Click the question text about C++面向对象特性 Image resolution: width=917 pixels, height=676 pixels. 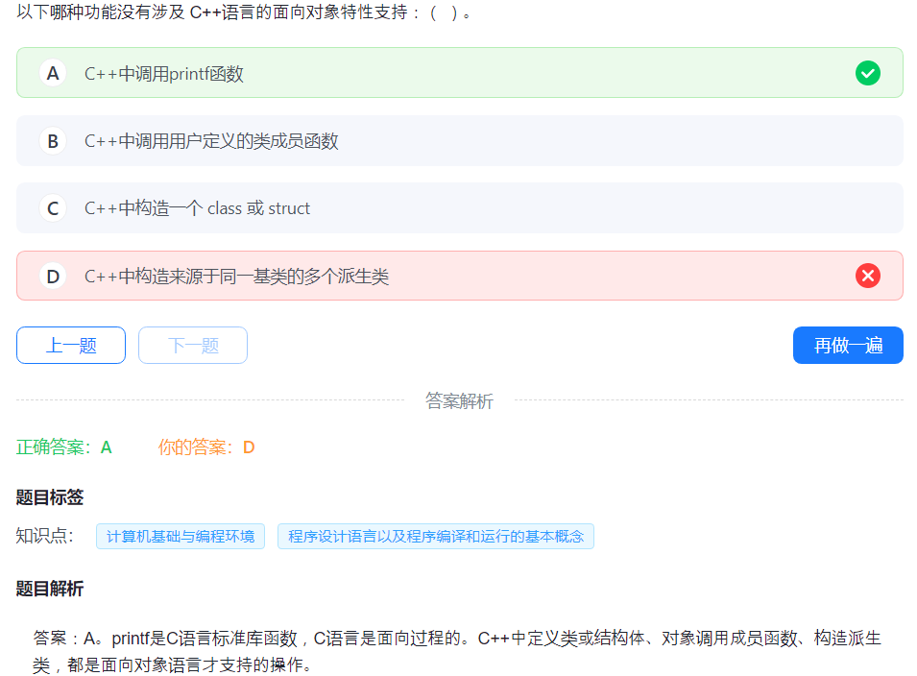pos(245,12)
